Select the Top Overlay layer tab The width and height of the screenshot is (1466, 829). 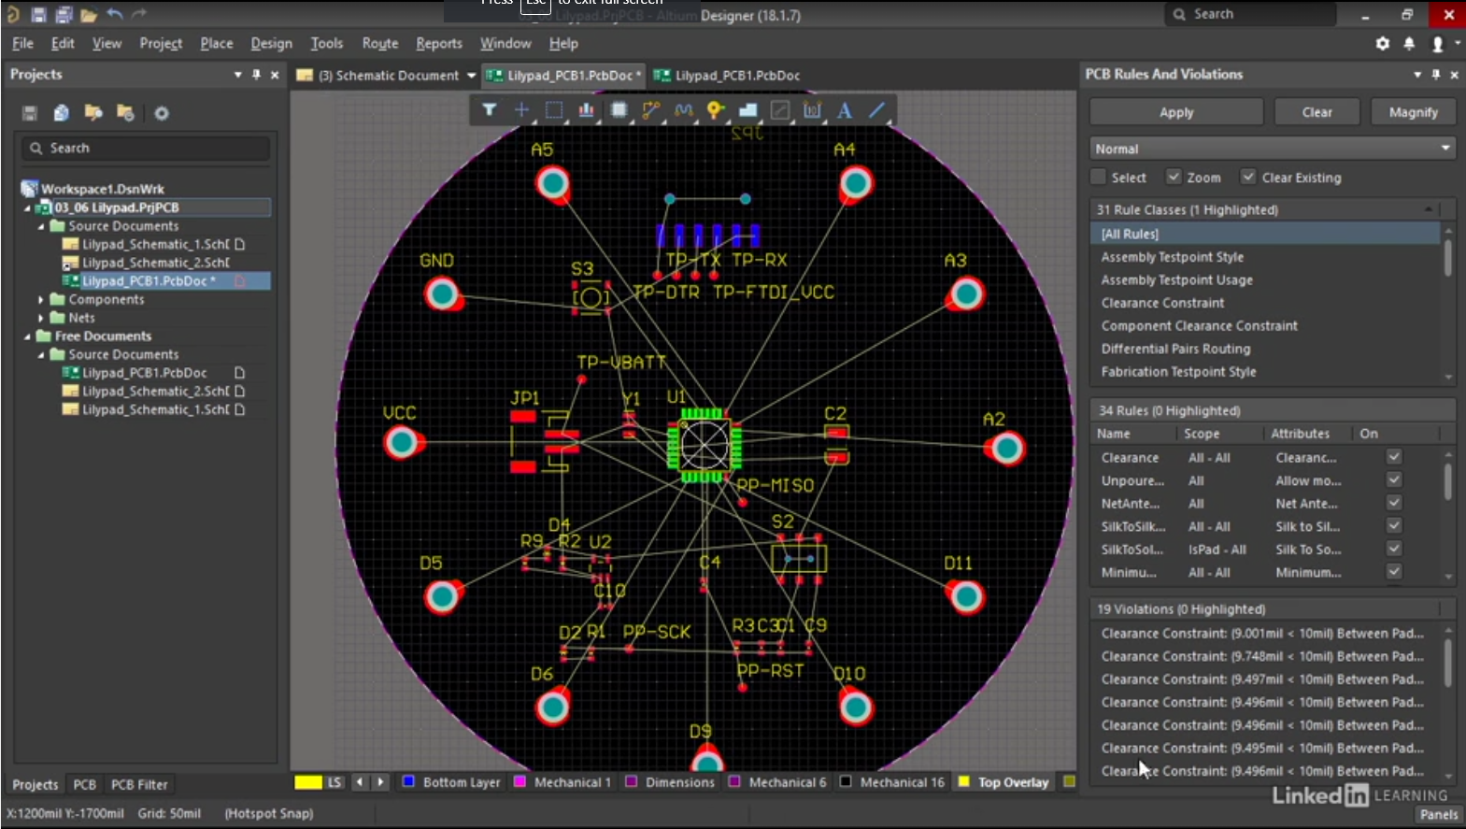point(1013,782)
